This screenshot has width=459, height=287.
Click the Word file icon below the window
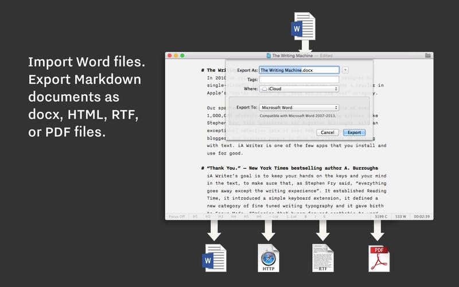click(214, 258)
